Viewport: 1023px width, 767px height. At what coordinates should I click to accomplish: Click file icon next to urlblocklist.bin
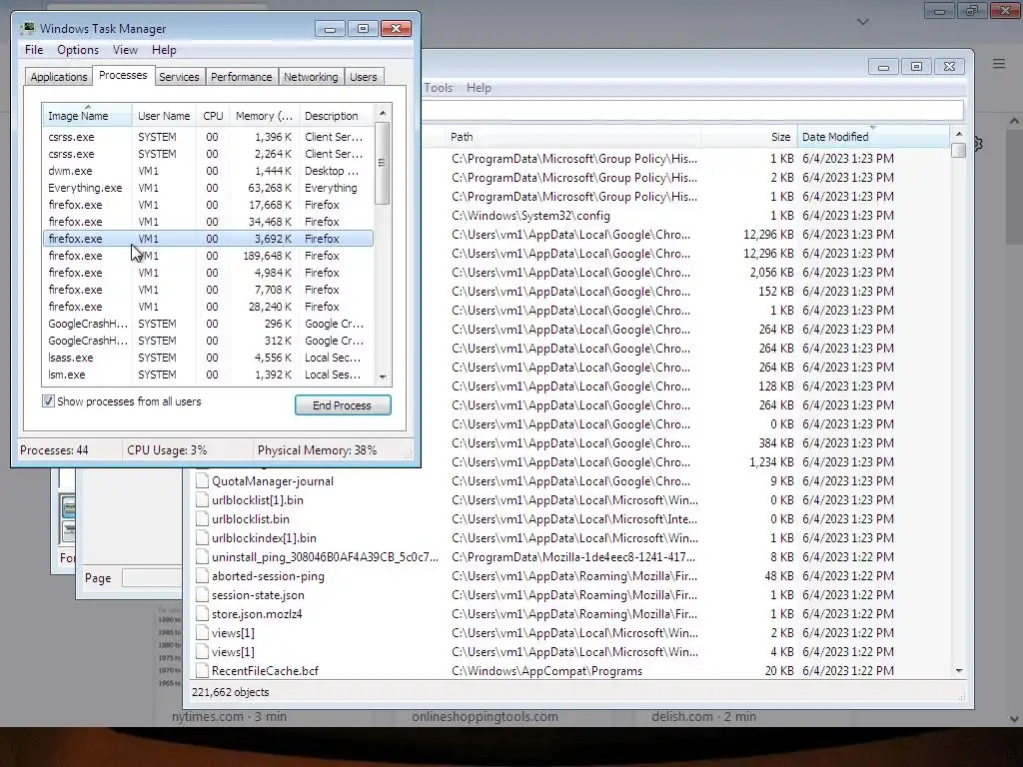202,519
